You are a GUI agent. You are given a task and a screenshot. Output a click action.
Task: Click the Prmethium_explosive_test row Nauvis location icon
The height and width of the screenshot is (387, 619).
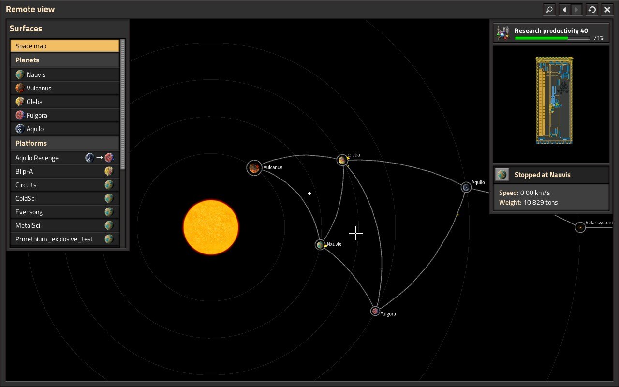(109, 239)
